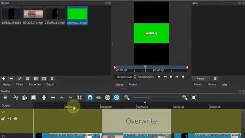Switch playlist to tiles grid view
The width and height of the screenshot is (245, 138).
point(36,79)
